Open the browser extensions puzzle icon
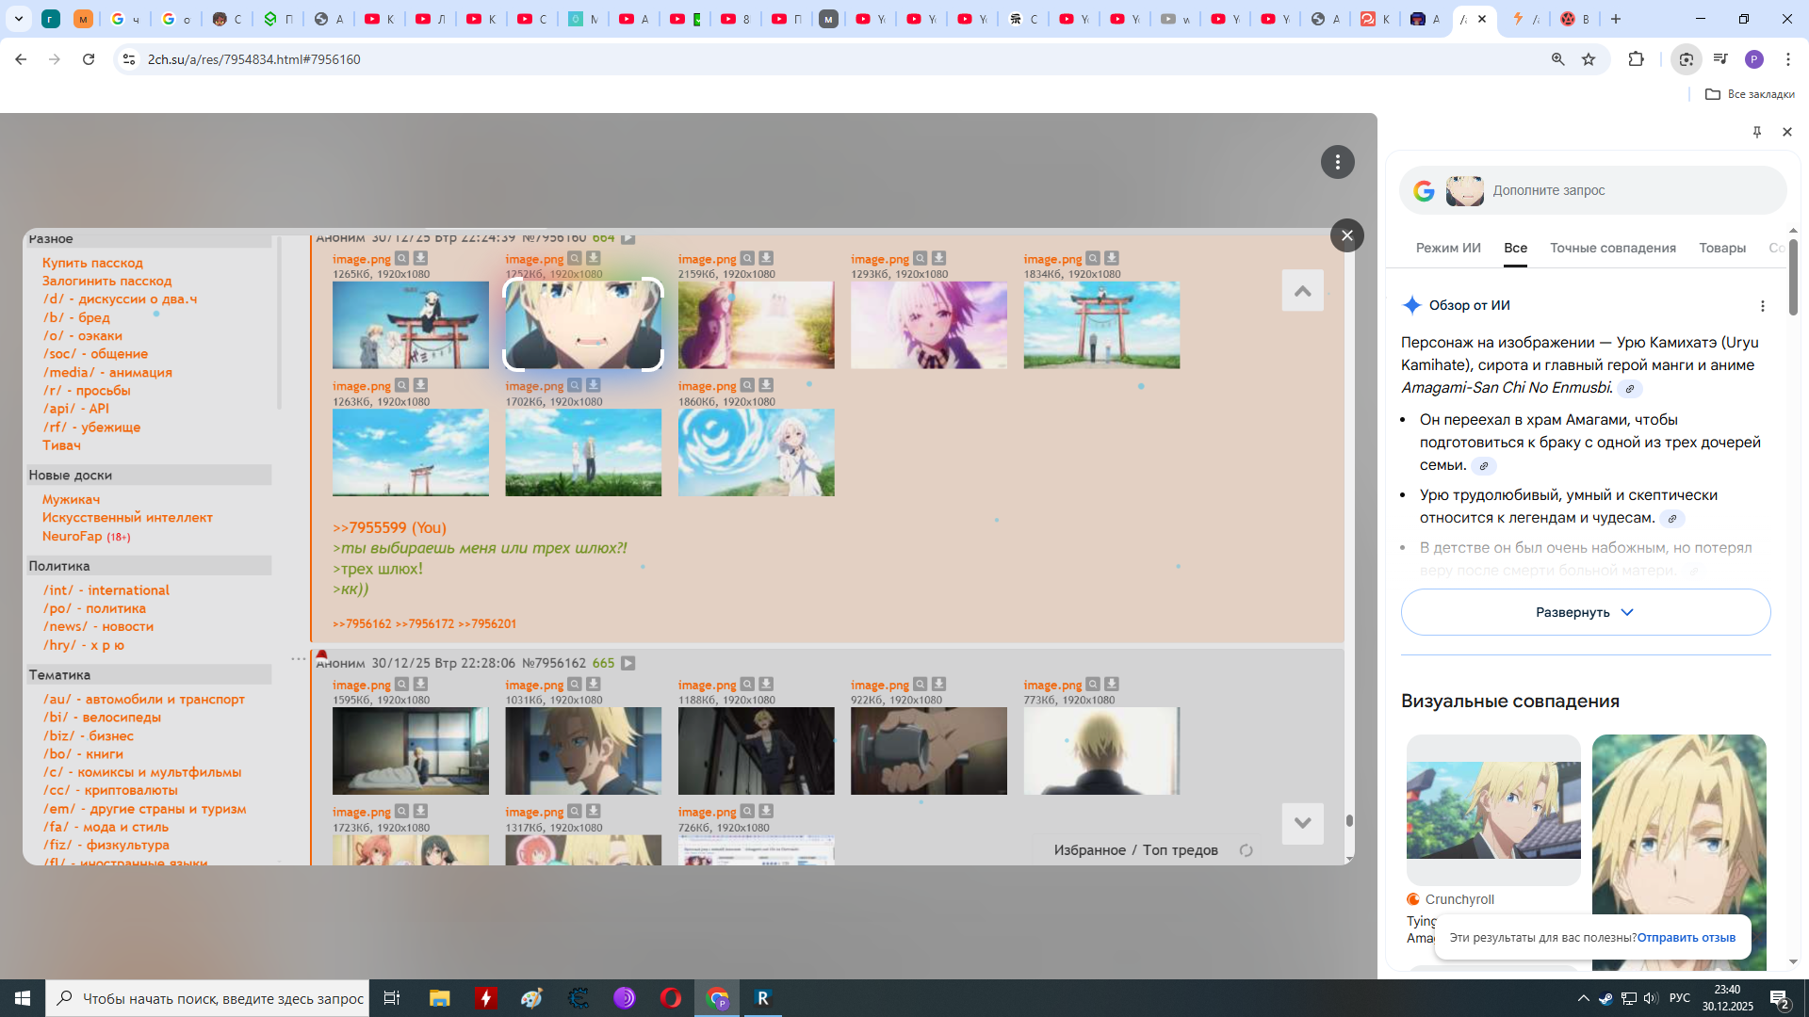Viewport: 1809px width, 1017px height. pos(1636,59)
